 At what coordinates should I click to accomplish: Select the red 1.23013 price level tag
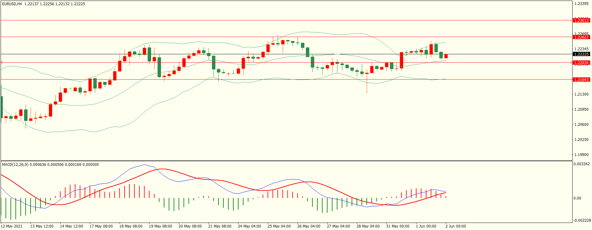coord(581,20)
